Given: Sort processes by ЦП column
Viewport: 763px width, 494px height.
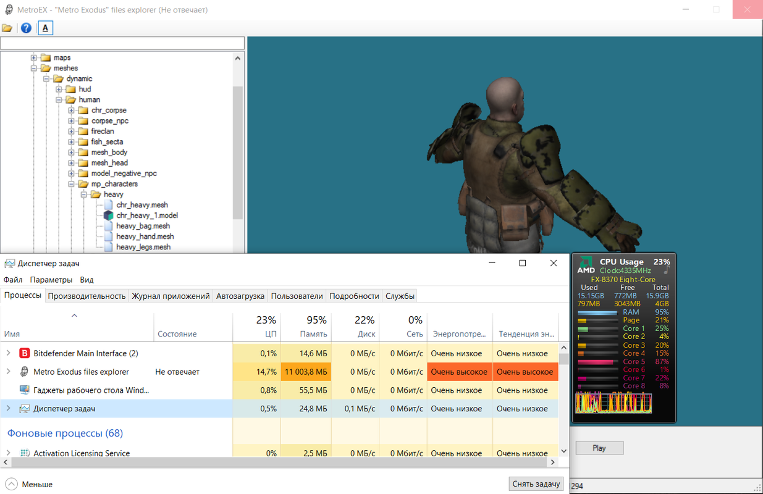Looking at the screenshot, I should (256, 327).
